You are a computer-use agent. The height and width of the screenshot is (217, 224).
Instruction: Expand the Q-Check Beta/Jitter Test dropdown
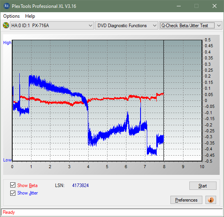191,26
